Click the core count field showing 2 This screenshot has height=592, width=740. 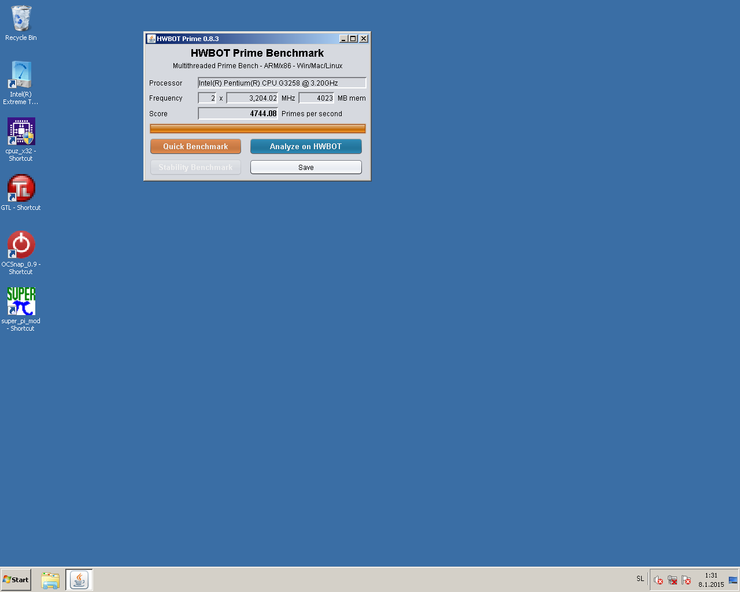pyautogui.click(x=207, y=98)
